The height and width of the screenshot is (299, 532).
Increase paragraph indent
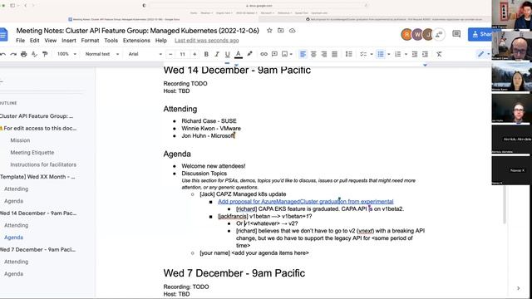tap(425, 54)
